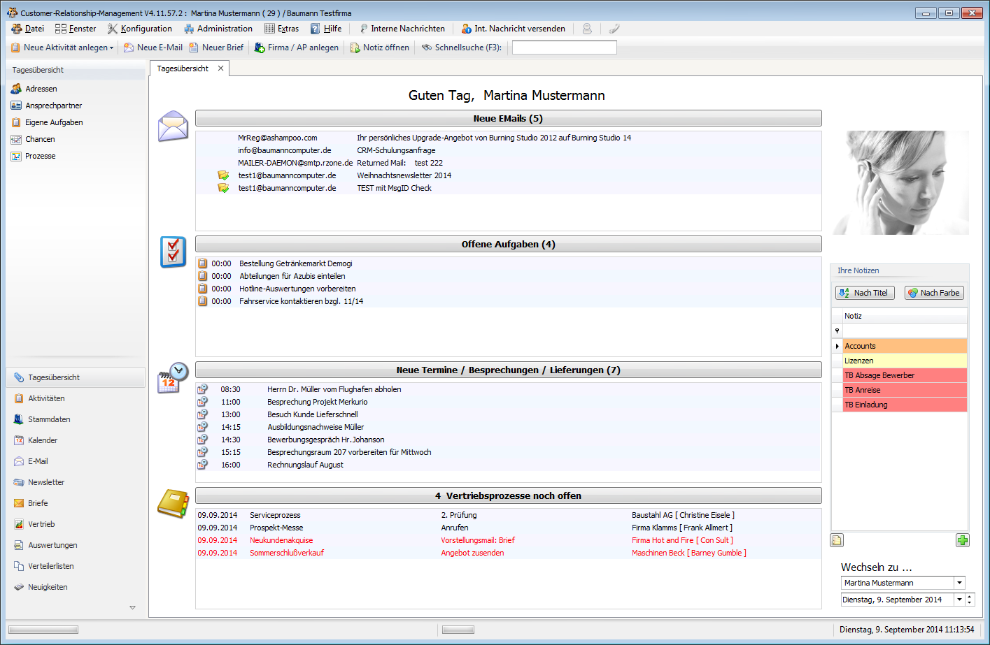Switch to the Tagesübersicht tab
This screenshot has height=645, width=990.
(183, 68)
